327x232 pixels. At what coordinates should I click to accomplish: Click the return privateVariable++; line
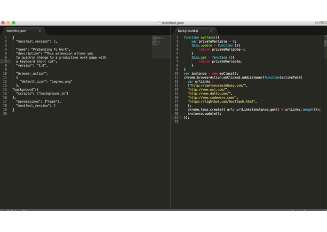[222, 49]
